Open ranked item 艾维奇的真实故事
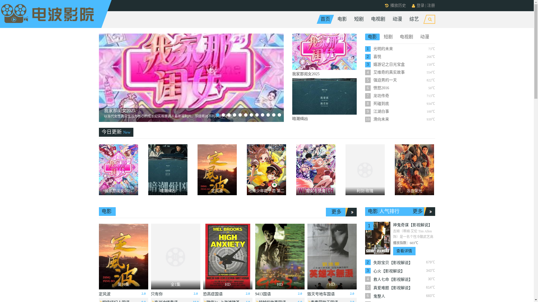This screenshot has width=538, height=302. [389, 72]
